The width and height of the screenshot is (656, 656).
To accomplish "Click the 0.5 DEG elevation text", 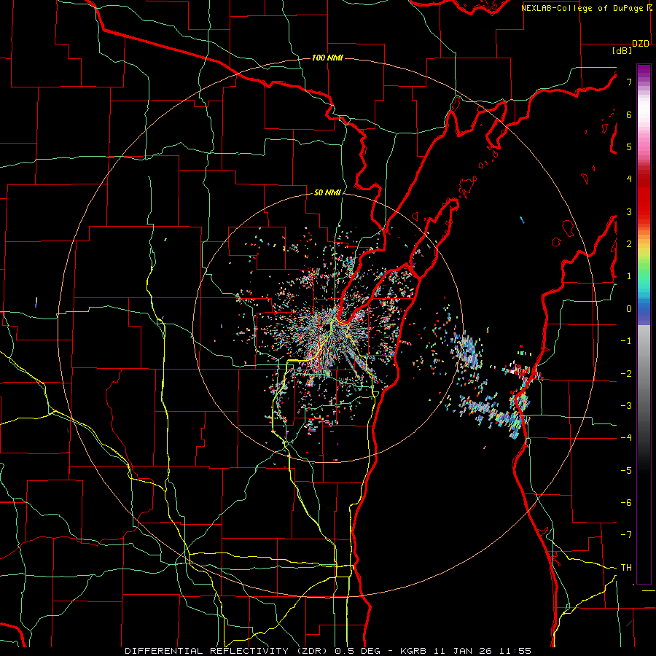I will pyautogui.click(x=358, y=651).
